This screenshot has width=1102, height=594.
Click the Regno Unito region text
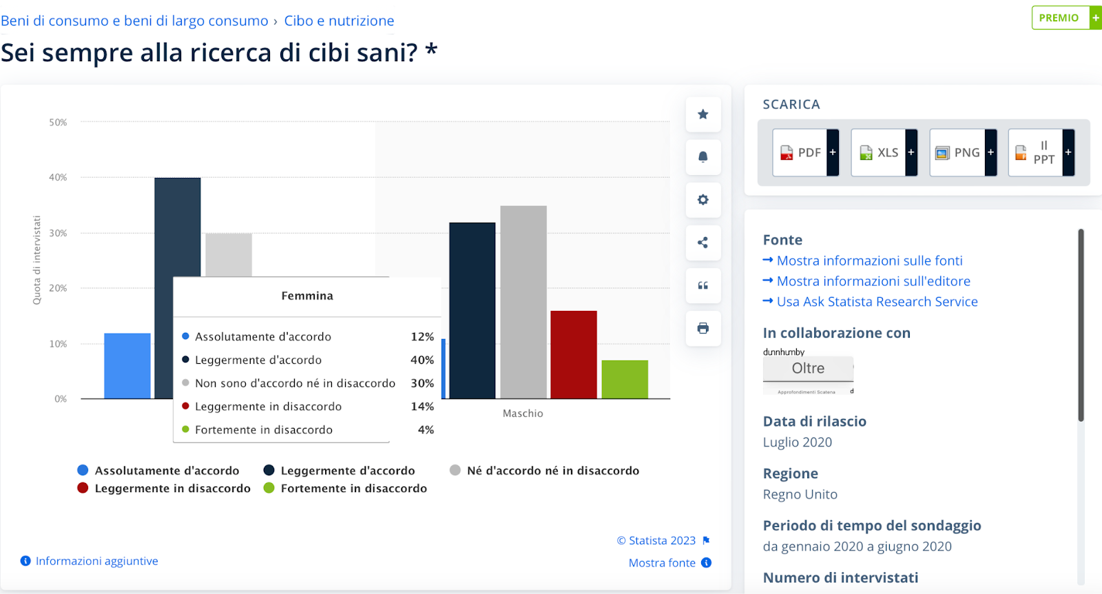(800, 494)
